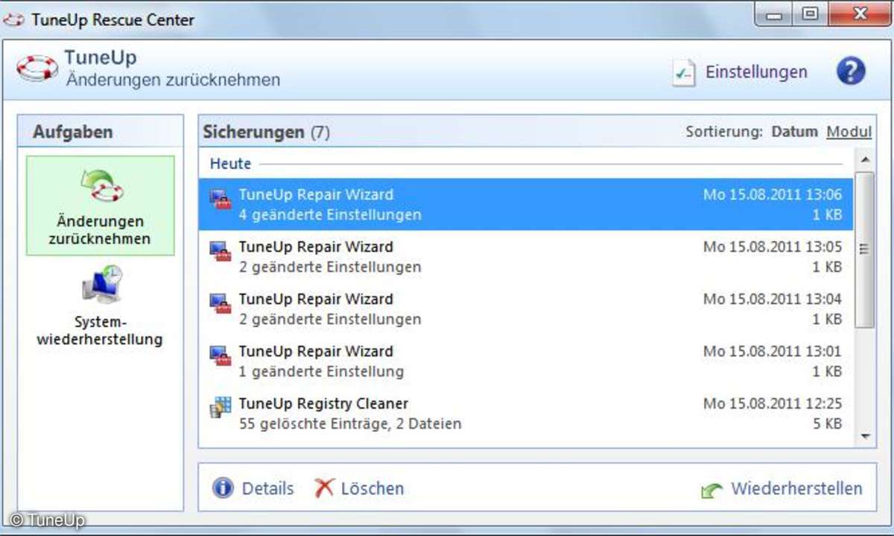894x536 pixels.
Task: Select the Änderungen zurücknehmen lifebuoy icon
Action: [x=101, y=186]
